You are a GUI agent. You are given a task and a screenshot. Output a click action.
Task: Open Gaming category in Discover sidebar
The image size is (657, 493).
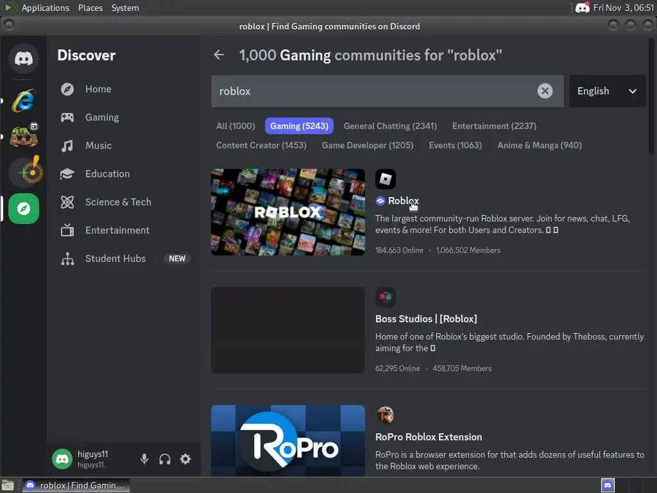124,117
